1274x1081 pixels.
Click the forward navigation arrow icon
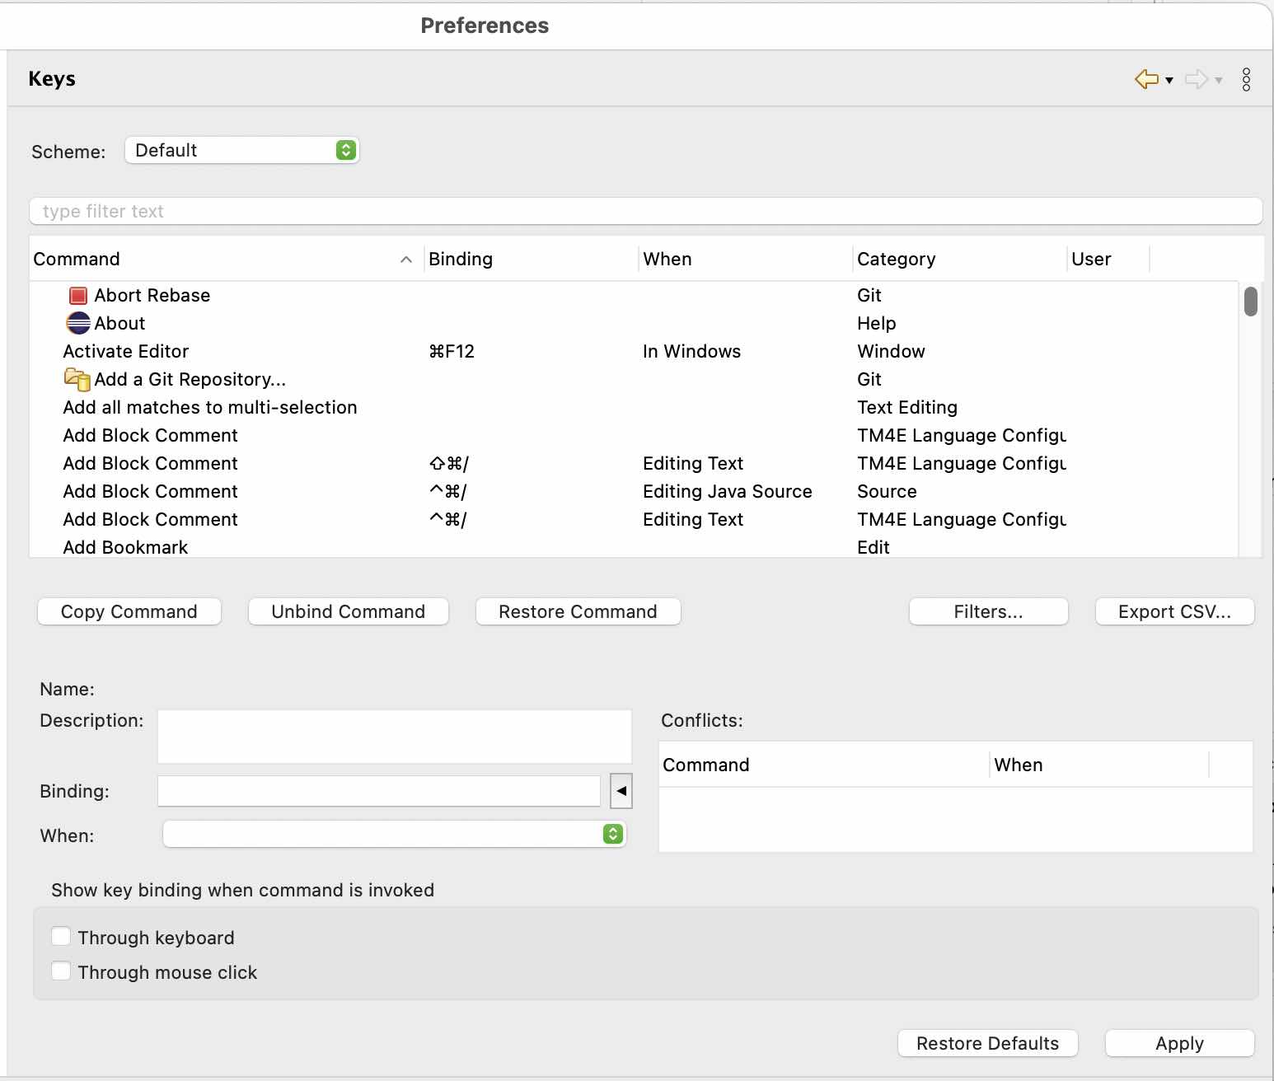(x=1196, y=79)
